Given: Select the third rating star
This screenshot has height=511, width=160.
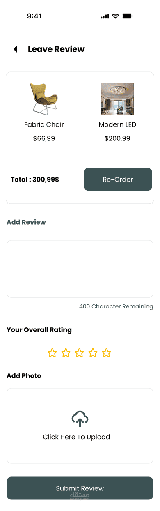Looking at the screenshot, I should click(x=79, y=353).
